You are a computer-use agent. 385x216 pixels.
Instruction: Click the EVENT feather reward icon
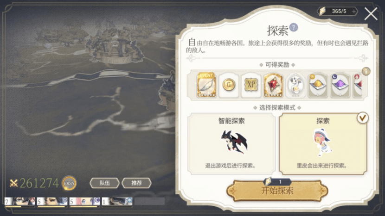206,85
